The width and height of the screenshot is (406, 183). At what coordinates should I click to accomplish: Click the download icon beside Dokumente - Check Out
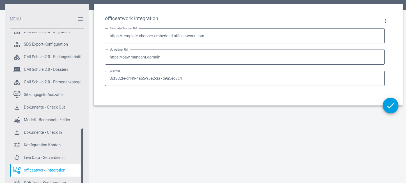17,107
